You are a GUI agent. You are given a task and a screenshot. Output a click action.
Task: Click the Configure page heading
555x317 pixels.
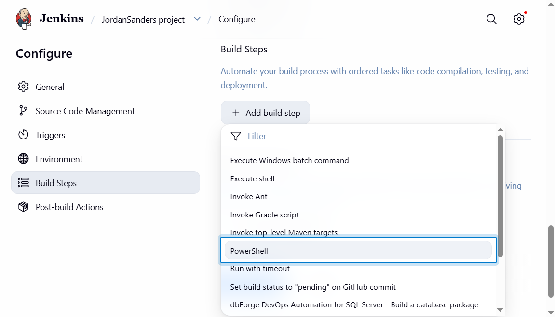(44, 54)
